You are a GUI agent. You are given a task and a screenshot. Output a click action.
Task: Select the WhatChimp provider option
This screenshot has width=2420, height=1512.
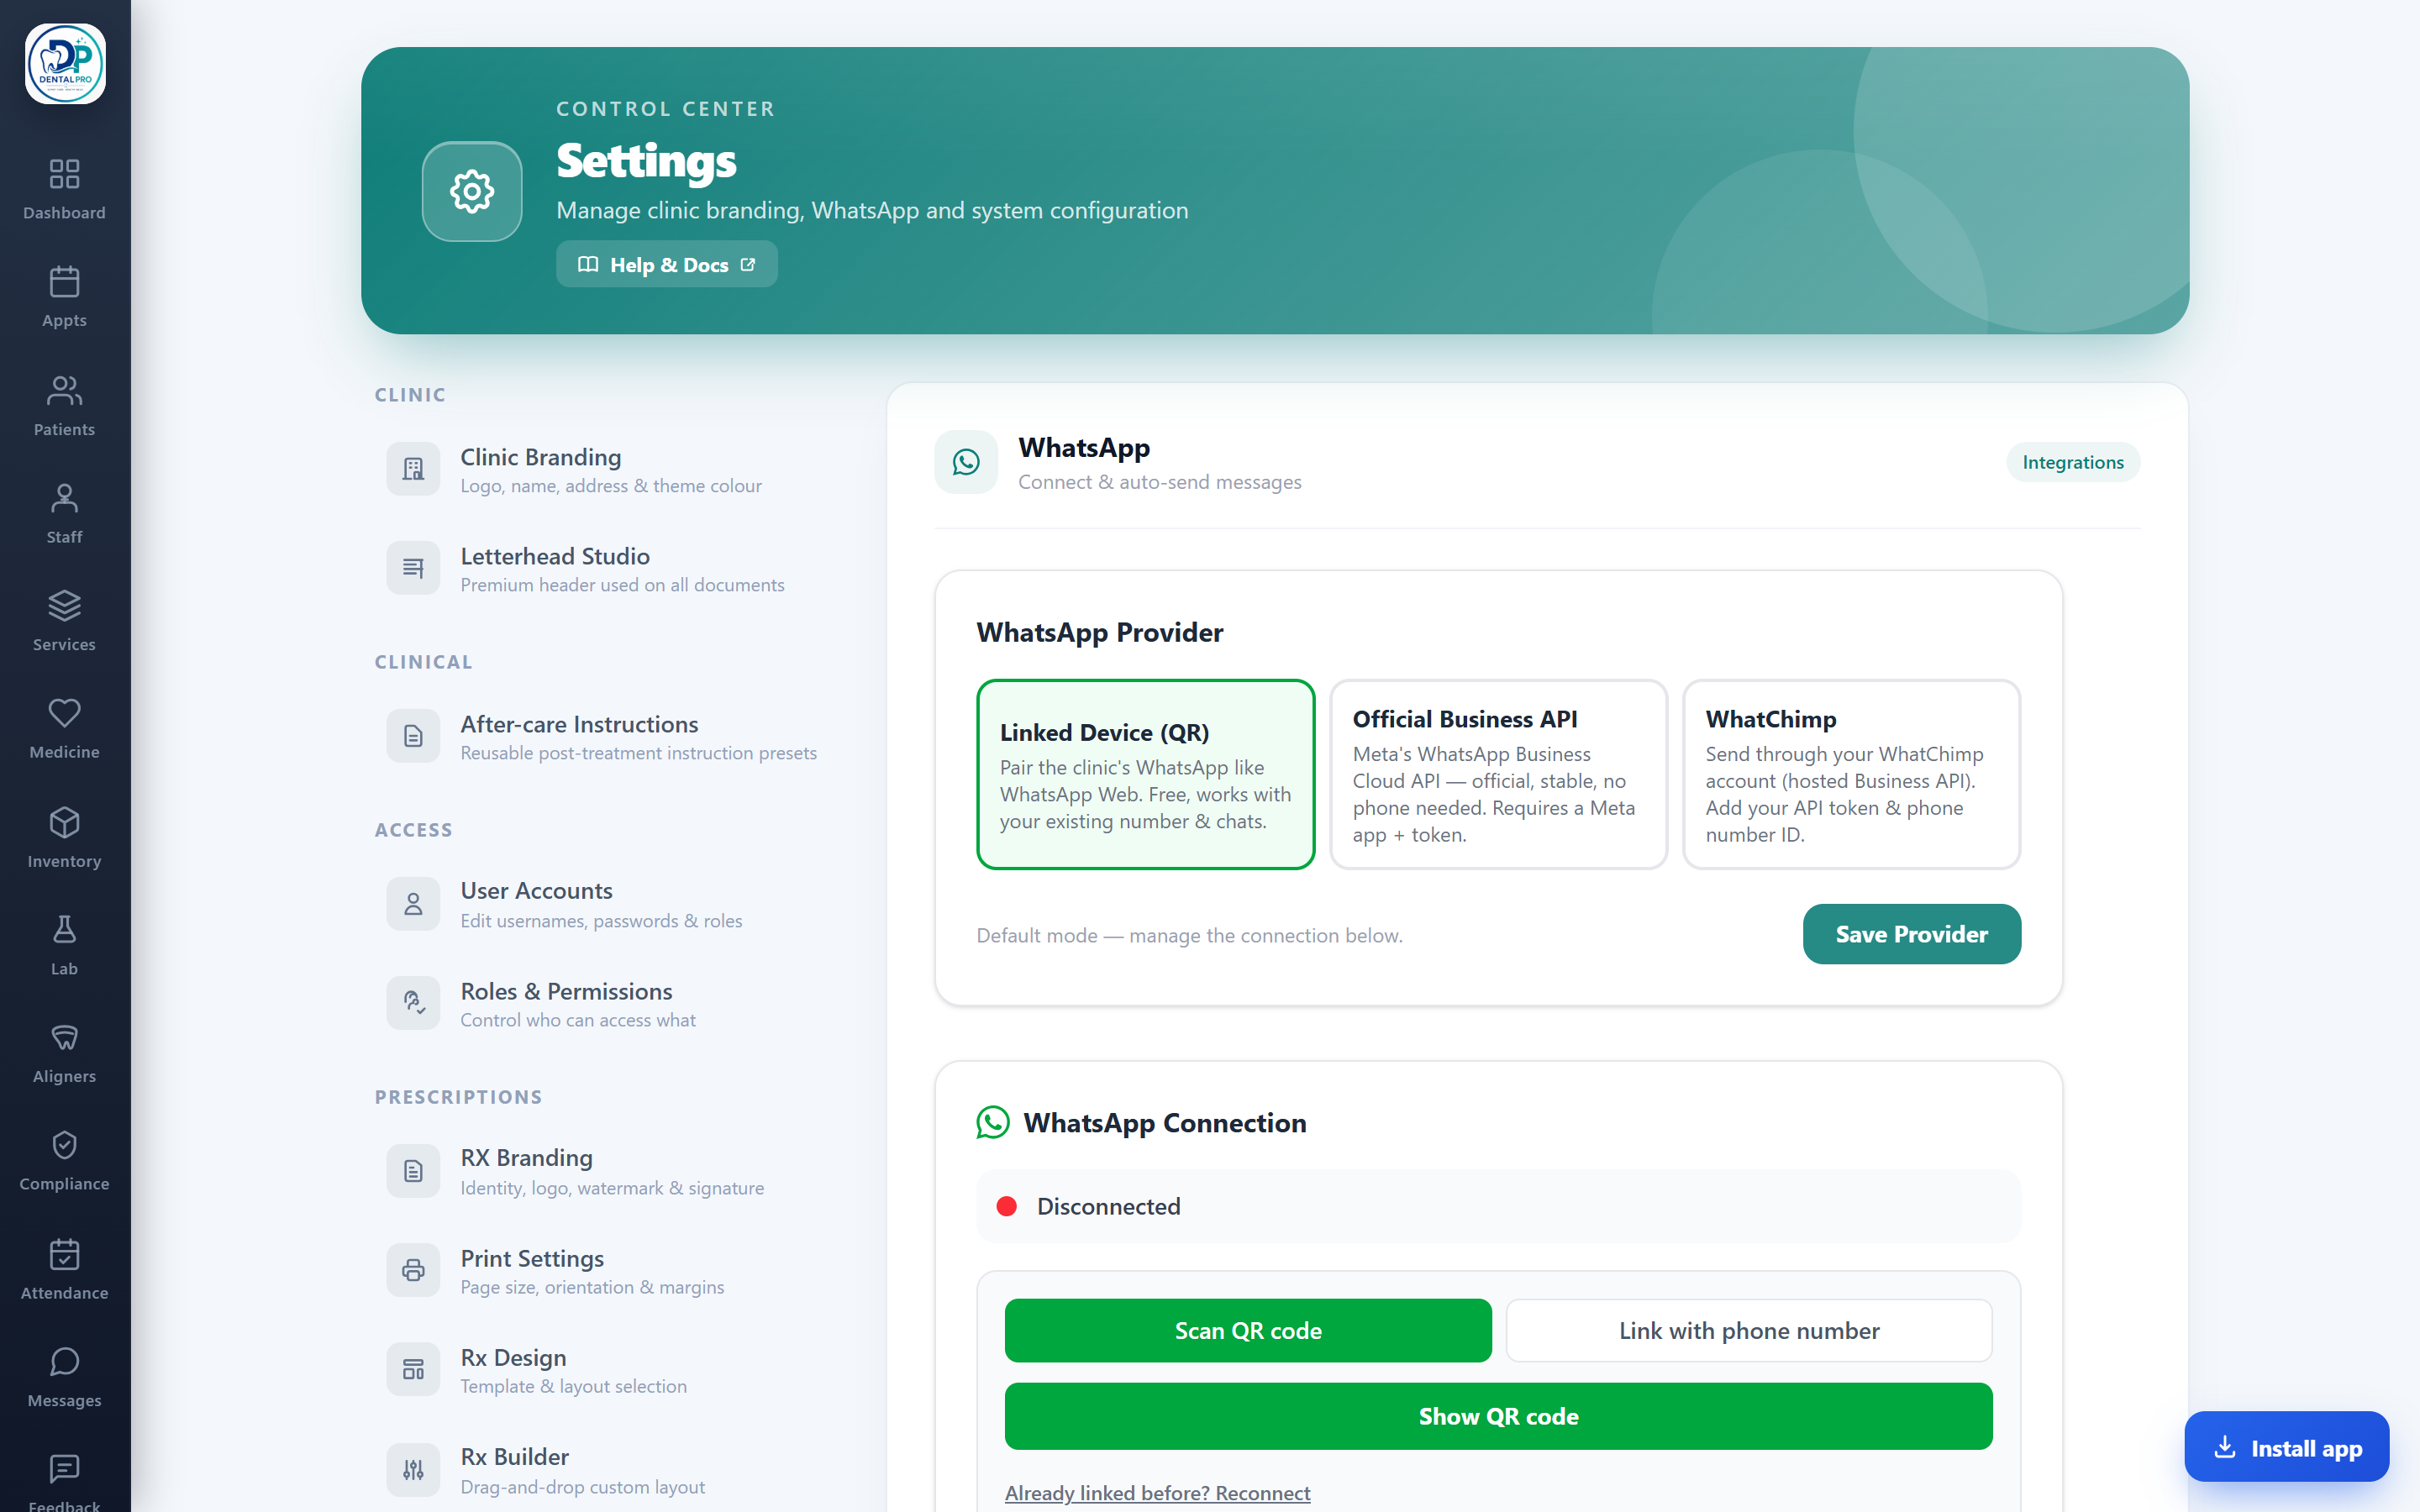1851,774
